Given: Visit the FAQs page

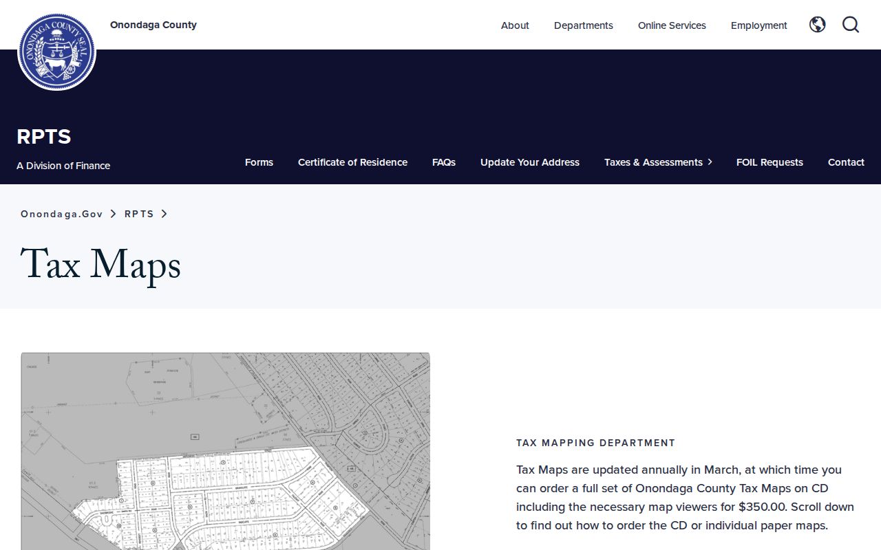Looking at the screenshot, I should coord(444,162).
